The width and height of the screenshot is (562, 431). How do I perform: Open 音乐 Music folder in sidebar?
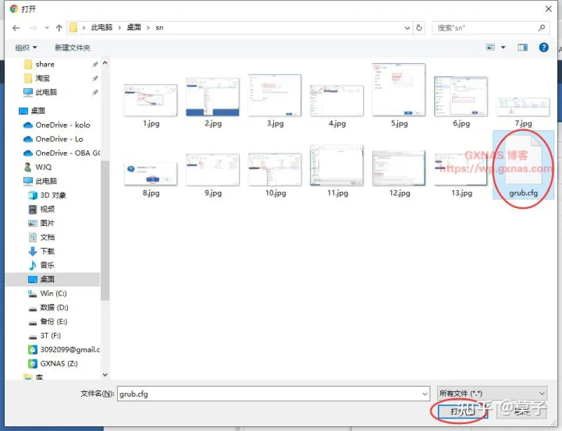[x=47, y=265]
